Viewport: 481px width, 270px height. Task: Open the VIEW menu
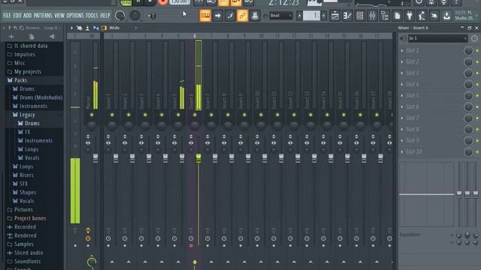click(59, 16)
